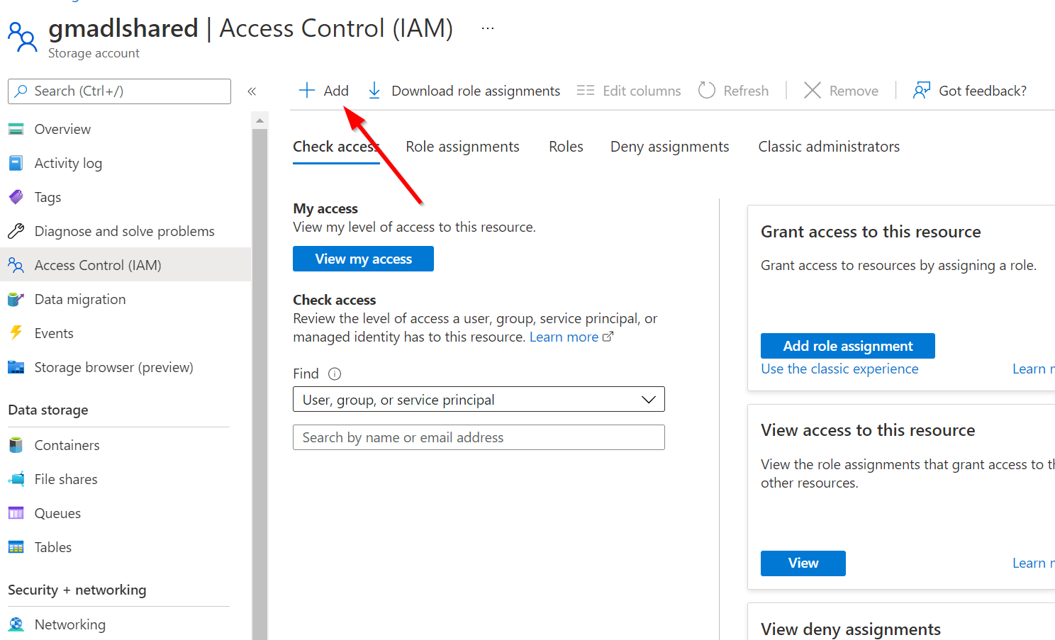1055x640 pixels.
Task: Click the Access Control (IAM) sidebar icon
Action: [16, 265]
